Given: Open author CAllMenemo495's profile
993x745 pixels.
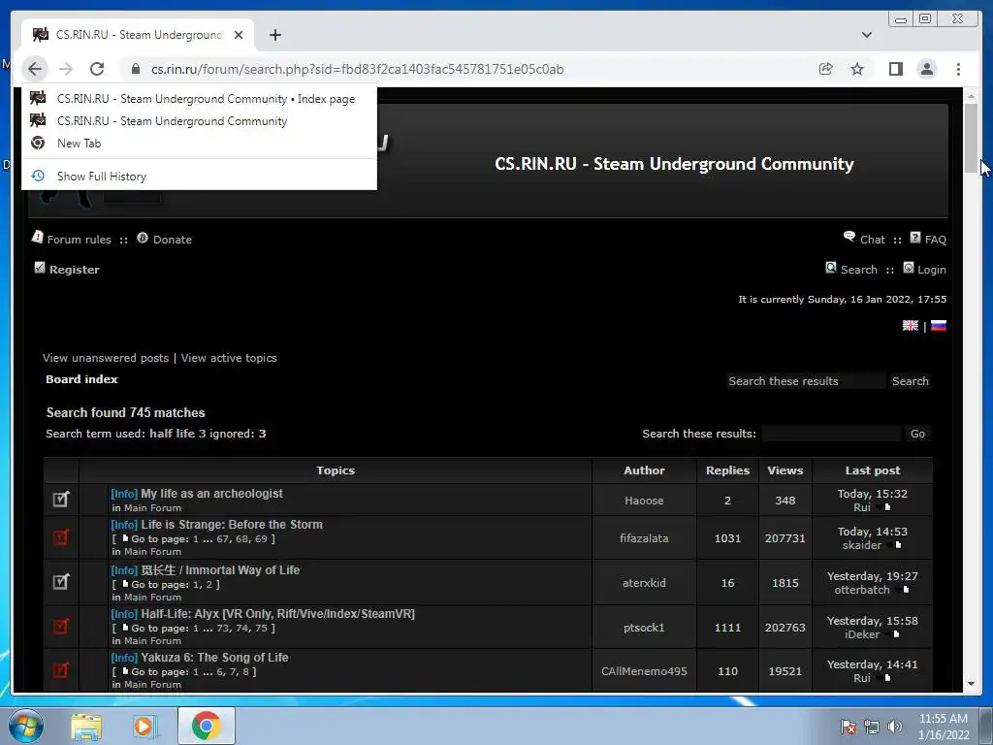Looking at the screenshot, I should 644,671.
